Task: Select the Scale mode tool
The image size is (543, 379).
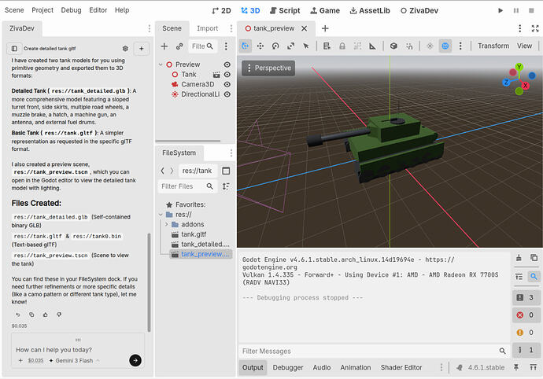Action: point(290,46)
